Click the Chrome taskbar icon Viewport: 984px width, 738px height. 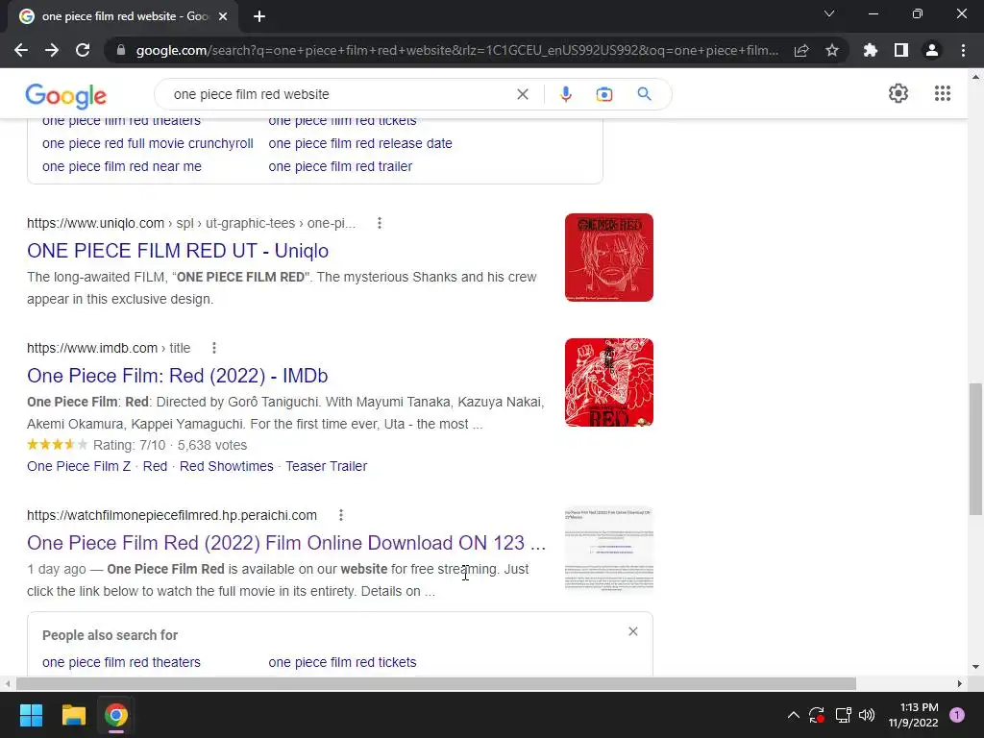pyautogui.click(x=116, y=715)
